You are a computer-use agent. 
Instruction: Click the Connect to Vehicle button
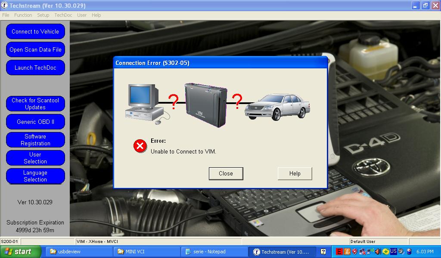(x=35, y=31)
